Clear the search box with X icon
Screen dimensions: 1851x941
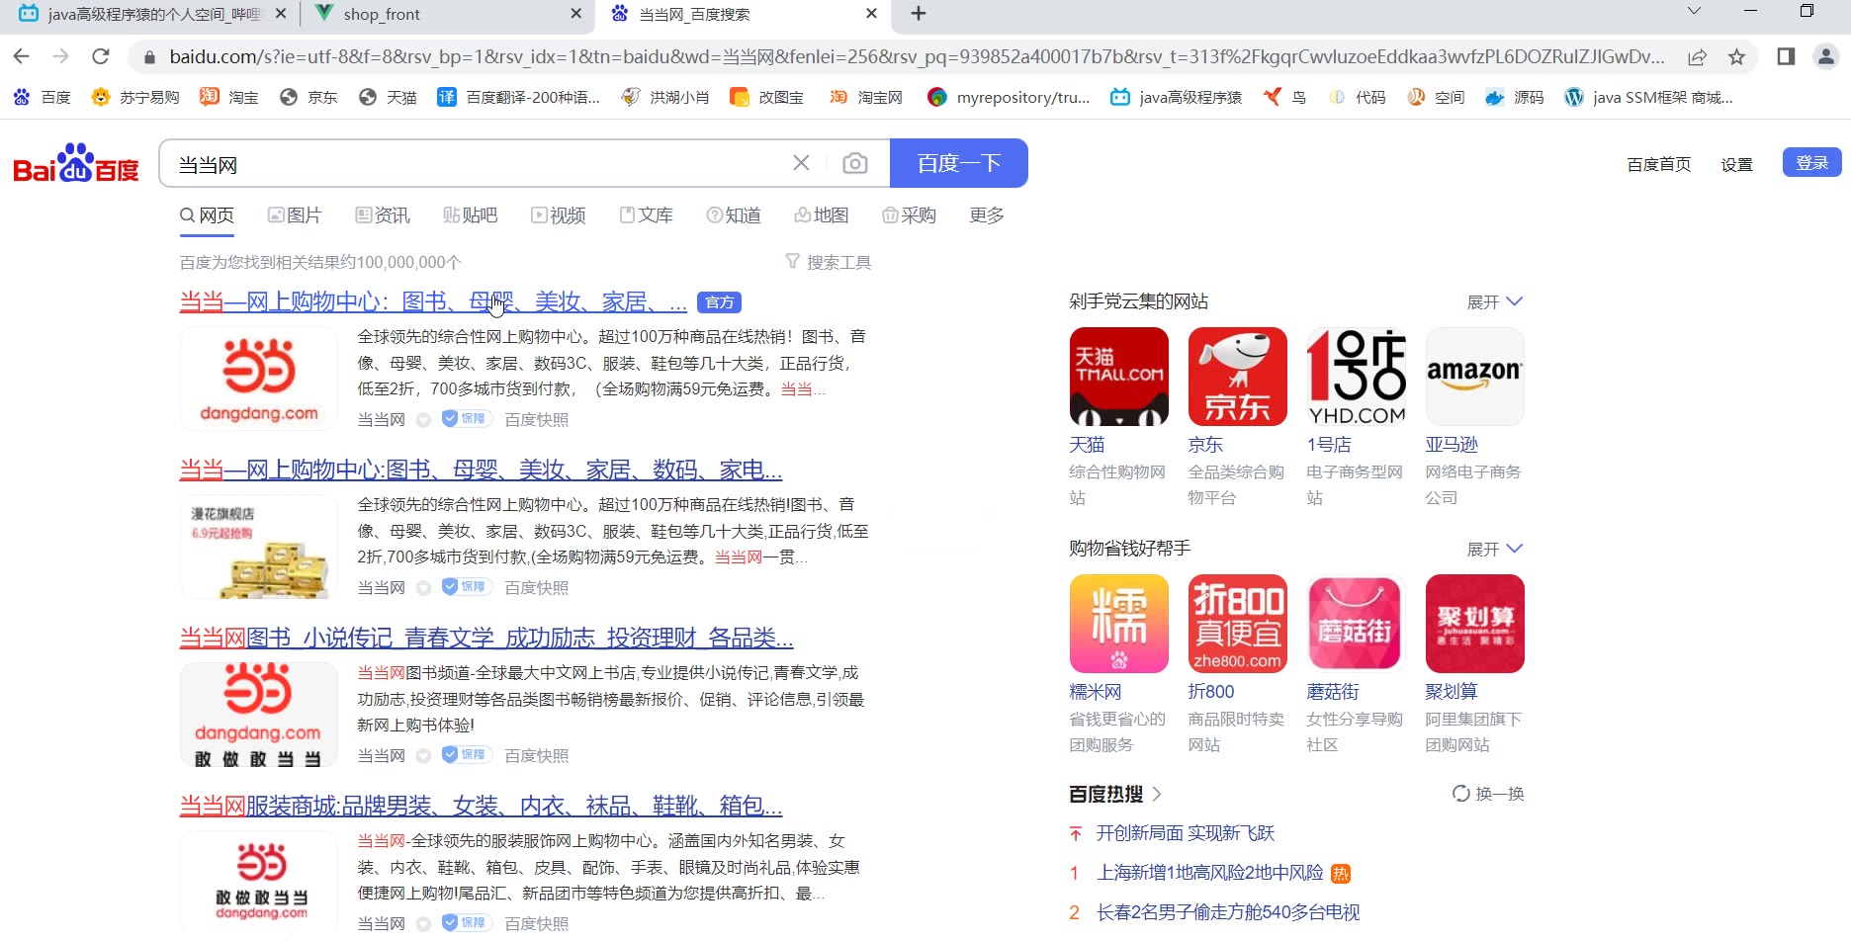click(801, 163)
